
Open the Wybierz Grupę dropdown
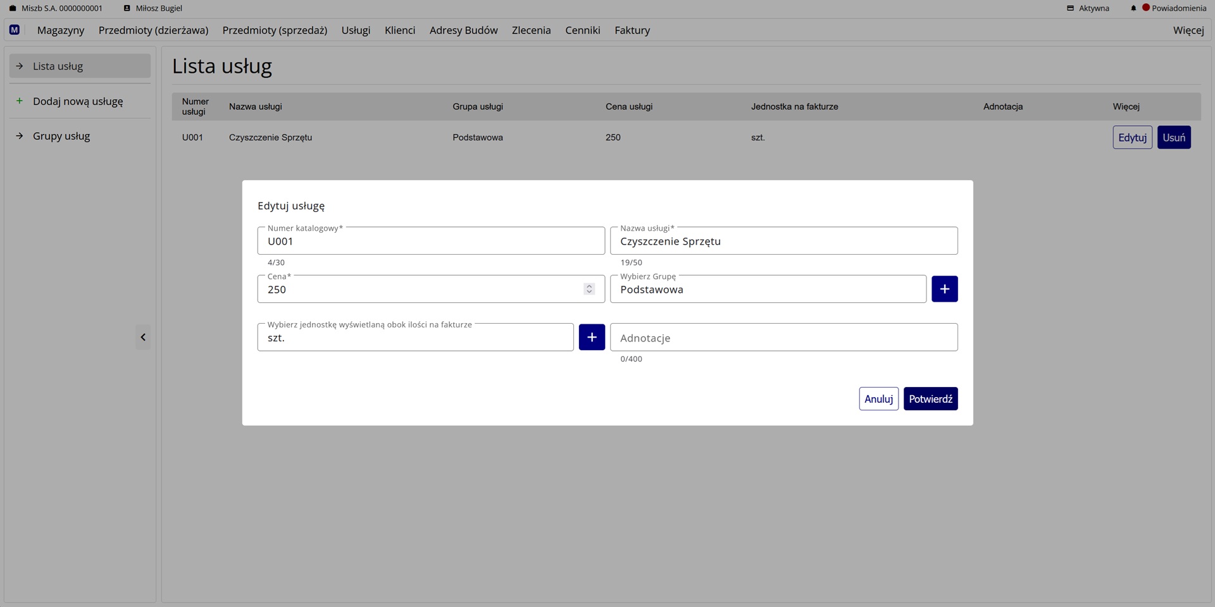click(768, 290)
